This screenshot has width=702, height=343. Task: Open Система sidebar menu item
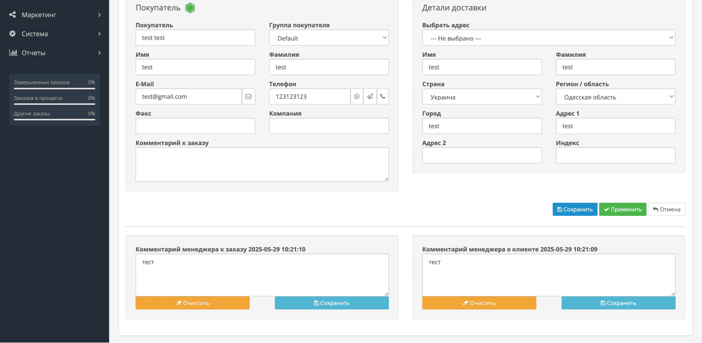coord(54,34)
